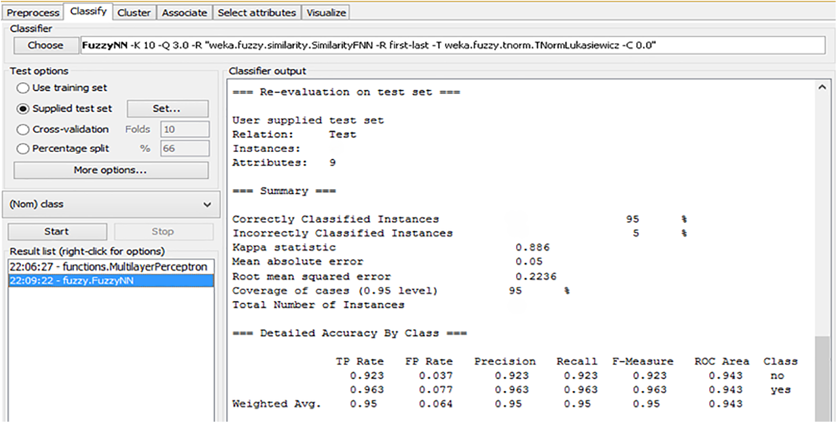
Task: Click the output scroll up arrow
Action: pyautogui.click(x=822, y=88)
